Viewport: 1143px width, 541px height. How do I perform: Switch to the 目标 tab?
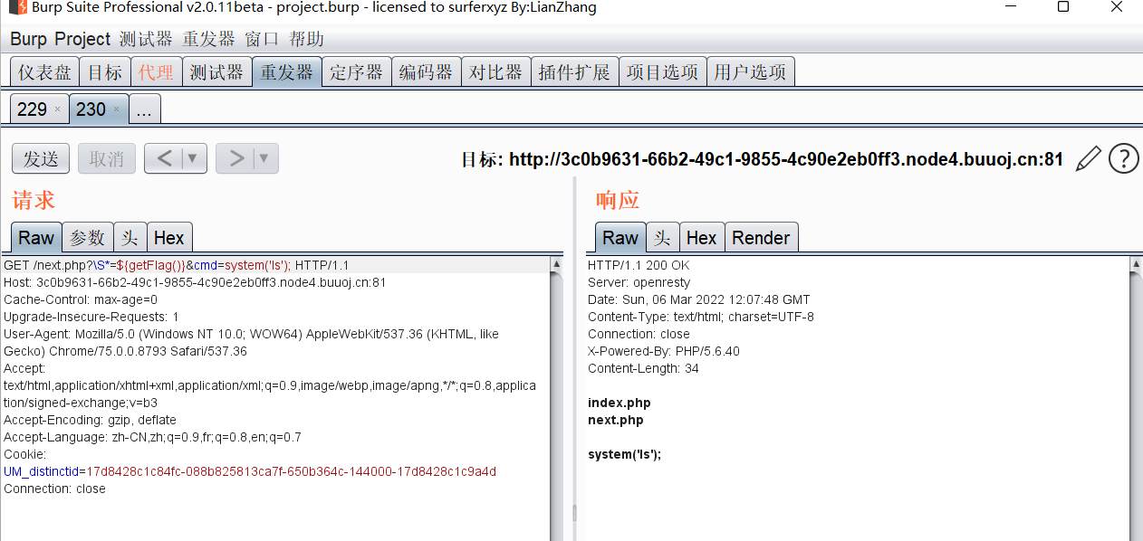[105, 72]
